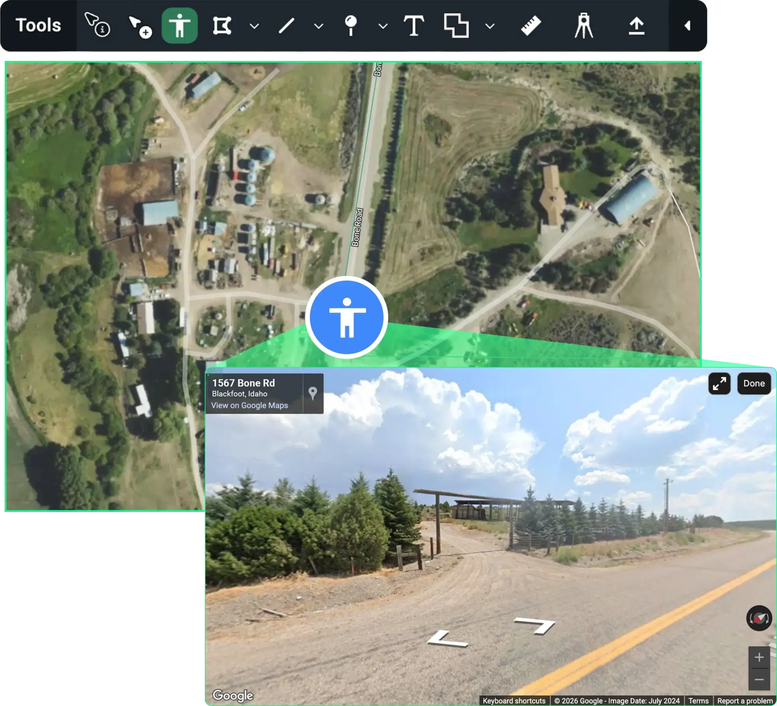Click the blue pegman marker on the map

pos(347,318)
